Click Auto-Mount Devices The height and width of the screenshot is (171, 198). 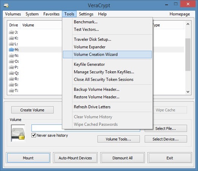point(75,158)
